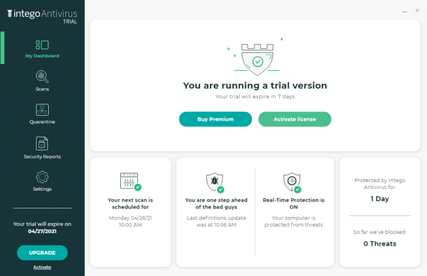Image resolution: width=427 pixels, height=276 pixels.
Task: Select the Scans menu label
Action: pos(42,89)
